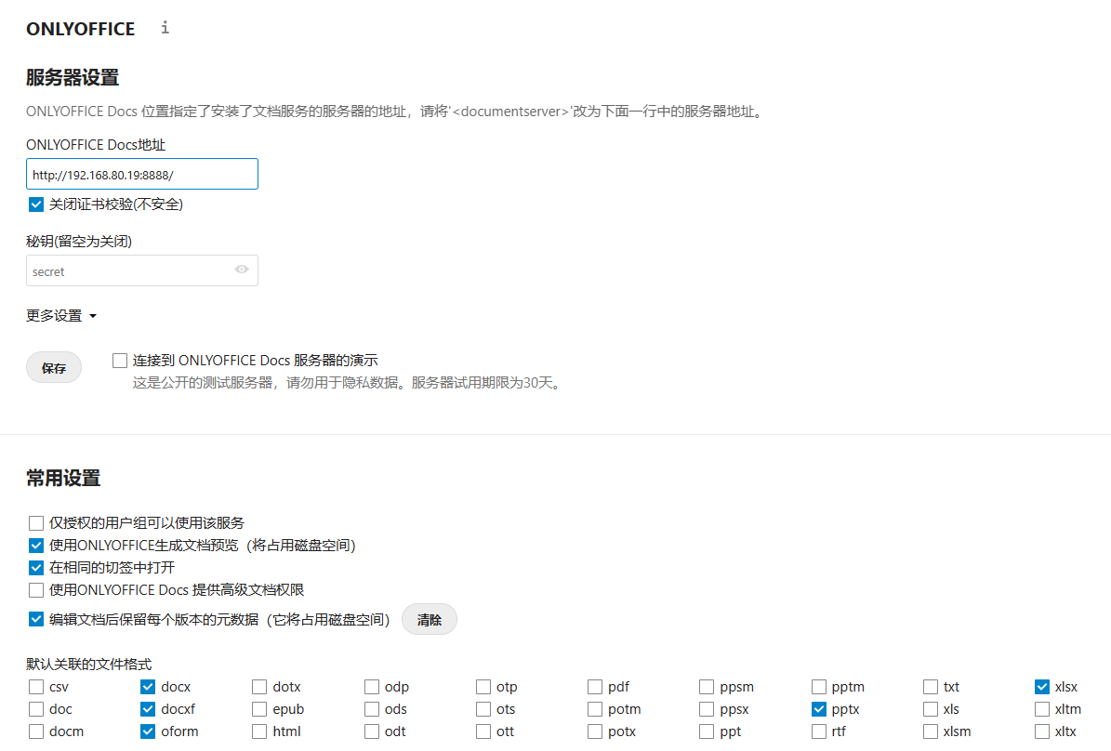Viewport: 1111px width, 751px height.
Task: Focus the secret key input field
Action: [142, 270]
